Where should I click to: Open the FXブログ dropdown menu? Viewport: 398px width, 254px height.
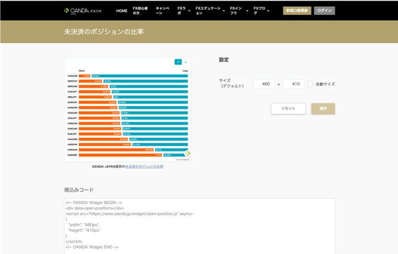(260, 11)
